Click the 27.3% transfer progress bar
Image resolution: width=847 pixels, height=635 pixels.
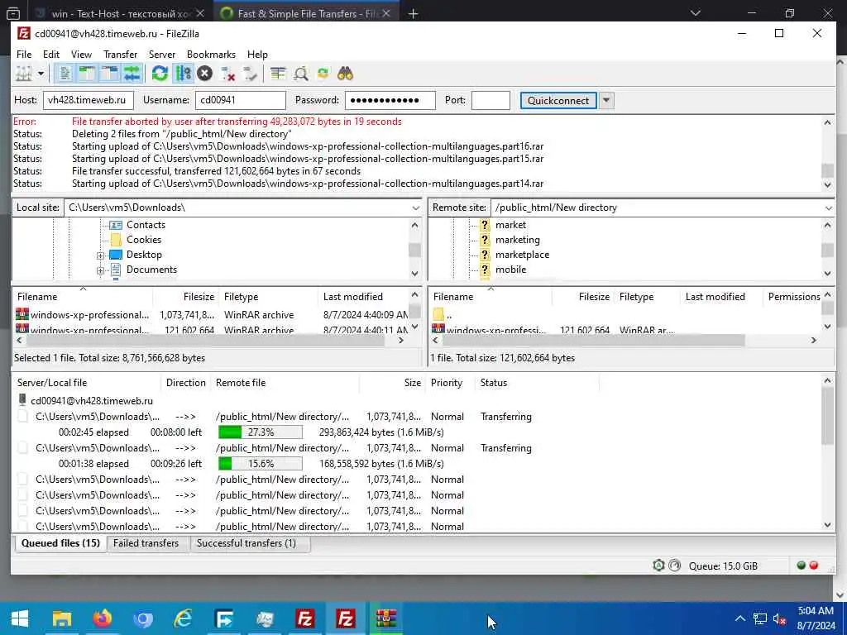pyautogui.click(x=261, y=432)
